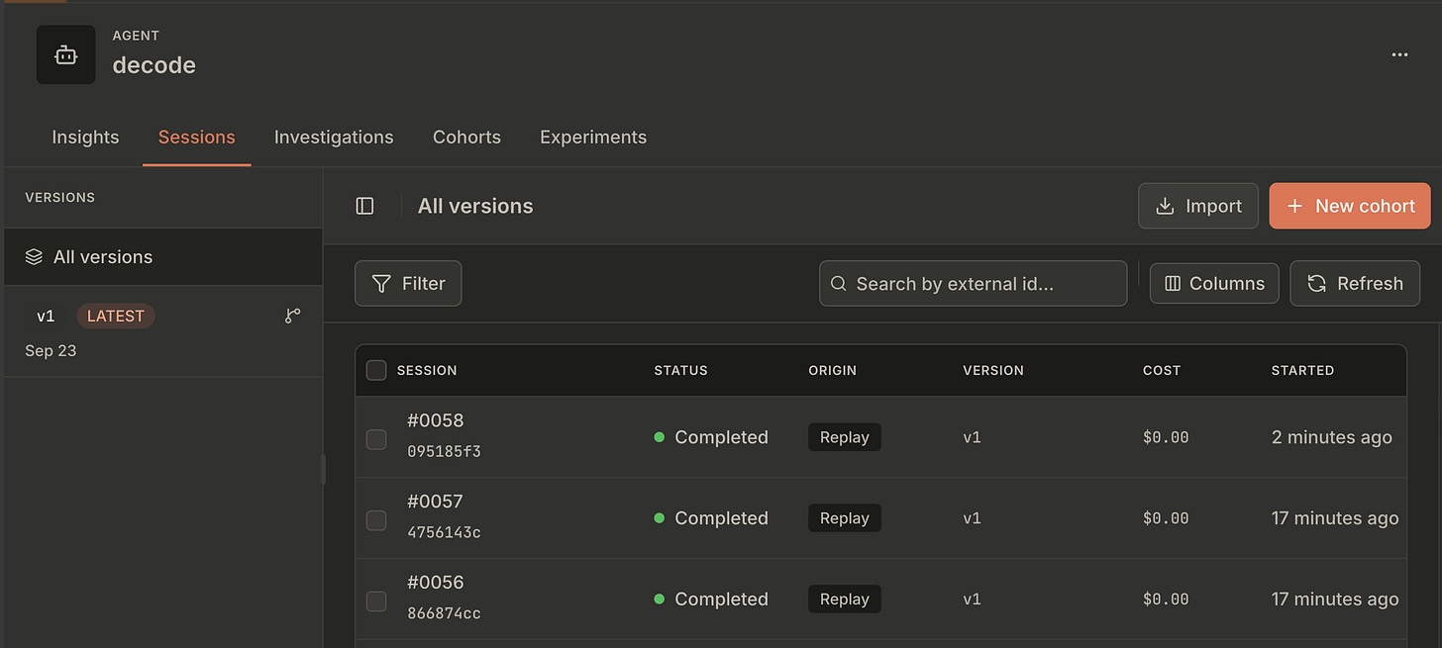Tick the checkbox for session #0056
The width and height of the screenshot is (1442, 648).
coord(376,602)
